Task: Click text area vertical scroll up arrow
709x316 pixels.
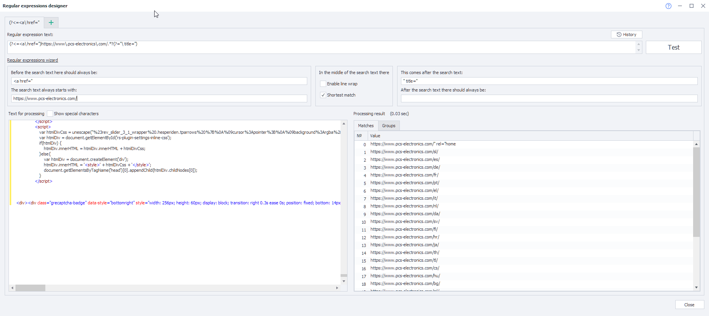Action: point(344,123)
